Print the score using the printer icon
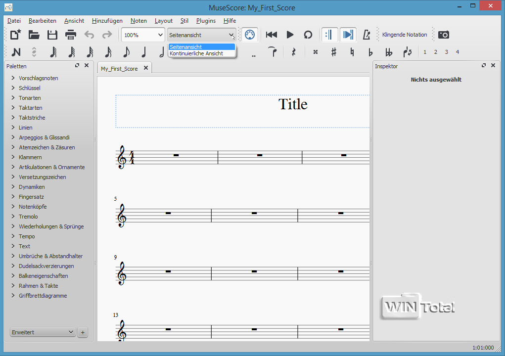This screenshot has width=505, height=356. coord(71,35)
